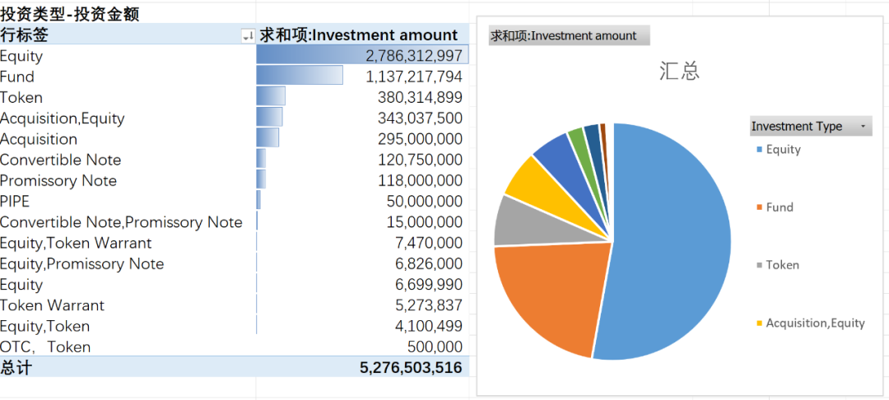
Task: Select the chart title 汇总
Action: pos(679,72)
